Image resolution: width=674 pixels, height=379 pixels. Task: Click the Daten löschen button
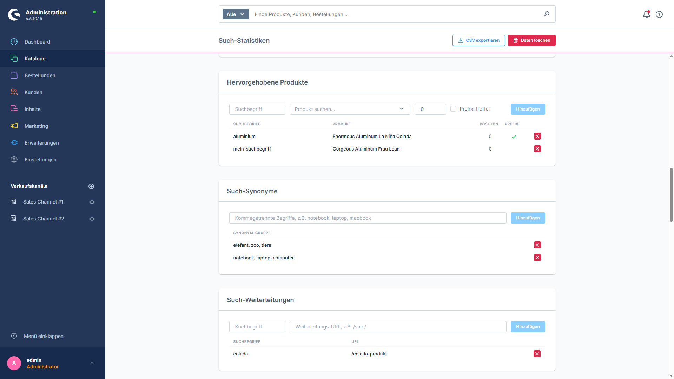pyautogui.click(x=531, y=40)
